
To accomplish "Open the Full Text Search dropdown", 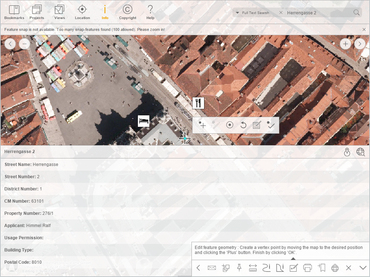I will tap(238, 13).
